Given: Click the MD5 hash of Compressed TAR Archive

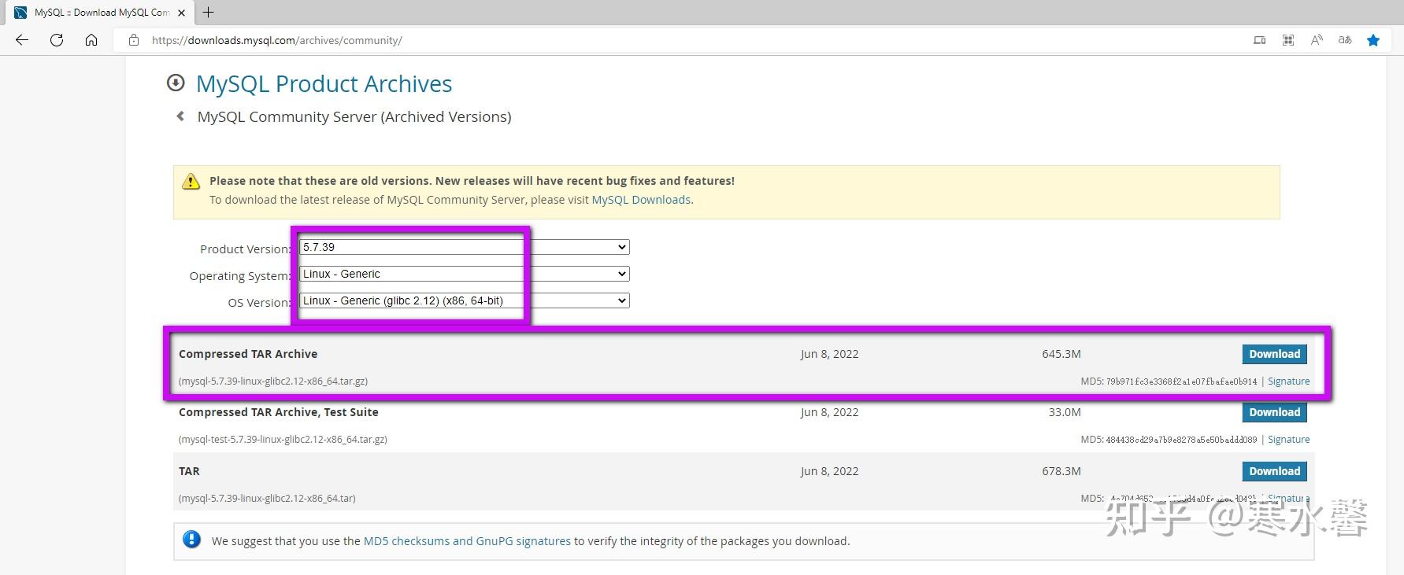Looking at the screenshot, I should point(1181,381).
